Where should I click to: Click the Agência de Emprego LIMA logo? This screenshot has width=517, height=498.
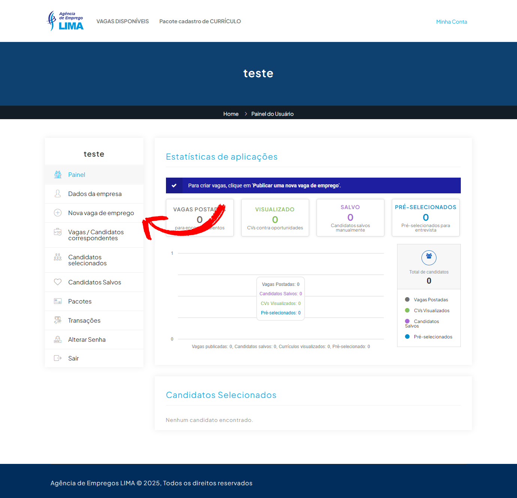coord(65,21)
